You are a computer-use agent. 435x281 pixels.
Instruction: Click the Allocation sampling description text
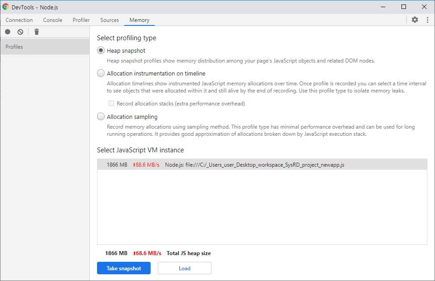pyautogui.click(x=261, y=130)
